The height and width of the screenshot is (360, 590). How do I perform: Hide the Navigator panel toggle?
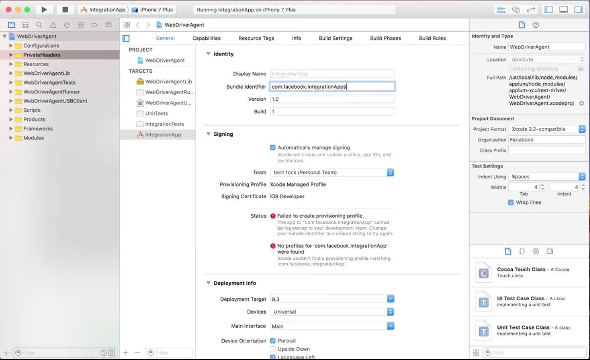[549, 10]
